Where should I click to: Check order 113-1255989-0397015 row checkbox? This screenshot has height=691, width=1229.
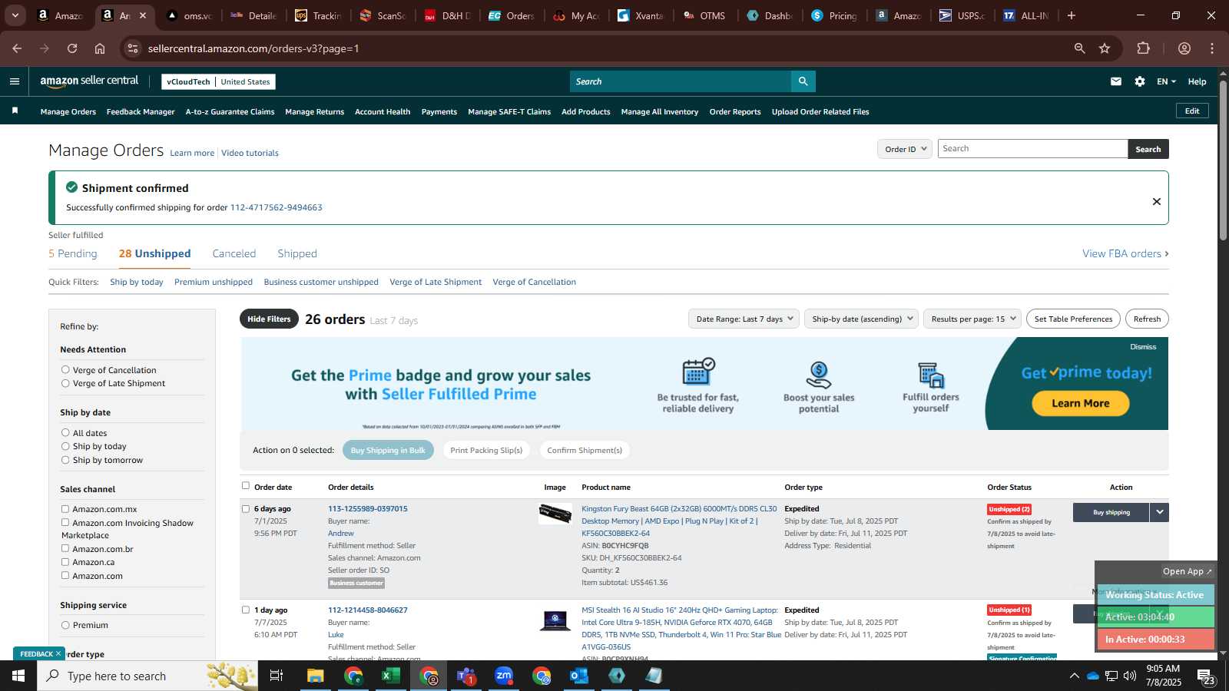pyautogui.click(x=246, y=509)
